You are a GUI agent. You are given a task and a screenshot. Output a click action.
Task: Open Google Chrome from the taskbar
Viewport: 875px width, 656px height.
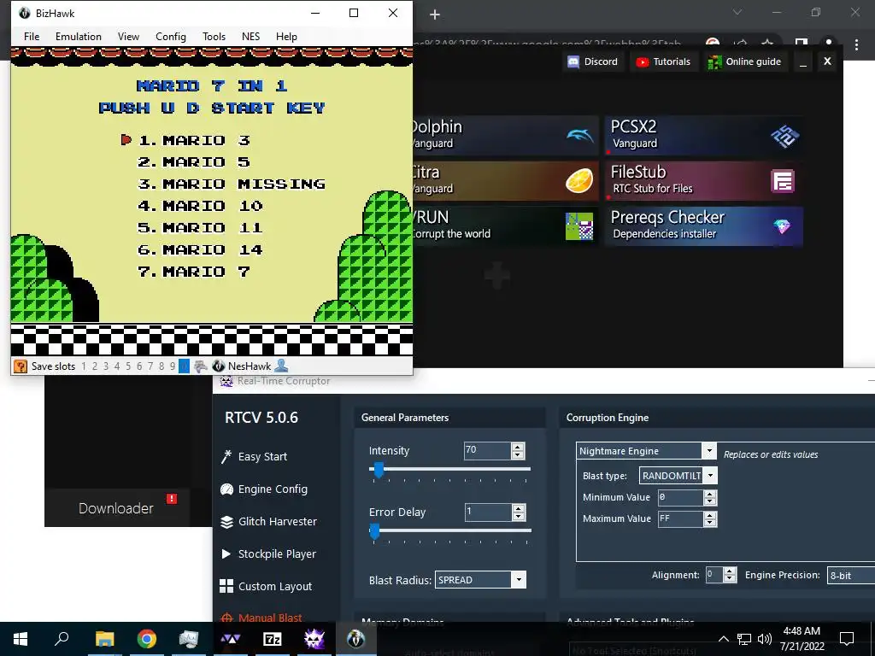coord(146,639)
